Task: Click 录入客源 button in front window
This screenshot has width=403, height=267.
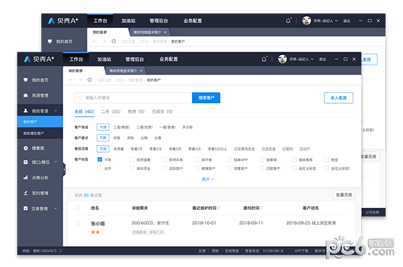Action: click(339, 98)
